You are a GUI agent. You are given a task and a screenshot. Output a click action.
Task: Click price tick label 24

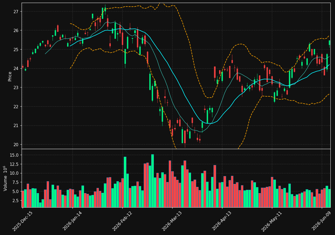[16, 68]
